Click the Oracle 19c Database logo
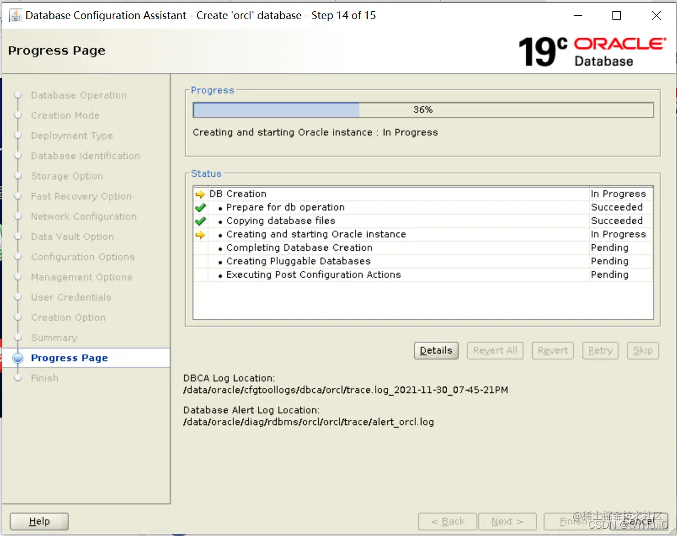The height and width of the screenshot is (536, 677). [592, 51]
